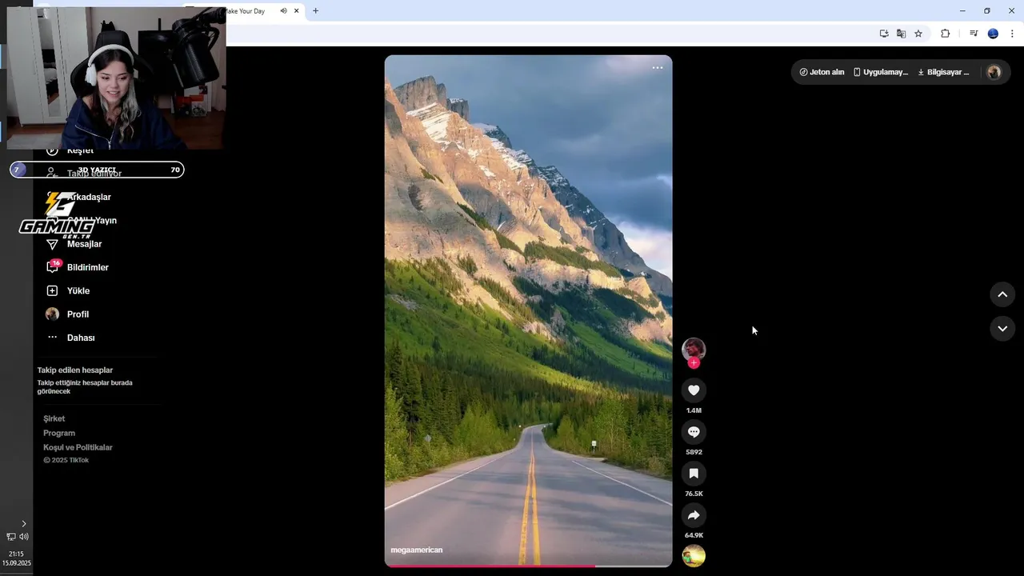The width and height of the screenshot is (1024, 576).
Task: Close the Make Your Day browser tab
Action: 297,11
